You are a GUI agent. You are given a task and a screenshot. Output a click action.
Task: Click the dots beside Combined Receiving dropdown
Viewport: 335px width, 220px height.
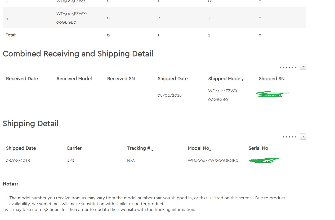288,67
